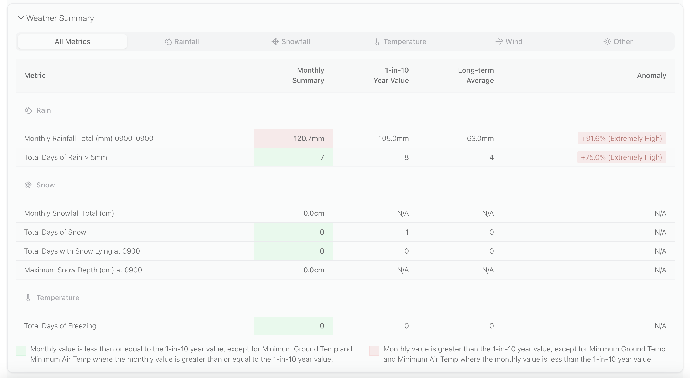This screenshot has height=378, width=690.
Task: Select Monthly Rainfall Total (mm) 0900-0900 label
Action: coord(89,139)
